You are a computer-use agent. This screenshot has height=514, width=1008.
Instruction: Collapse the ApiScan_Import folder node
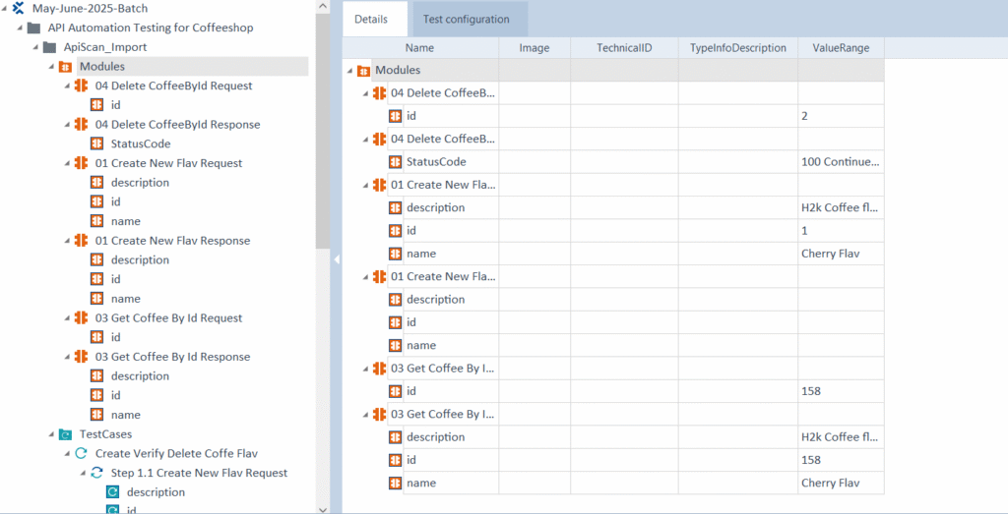tap(36, 48)
